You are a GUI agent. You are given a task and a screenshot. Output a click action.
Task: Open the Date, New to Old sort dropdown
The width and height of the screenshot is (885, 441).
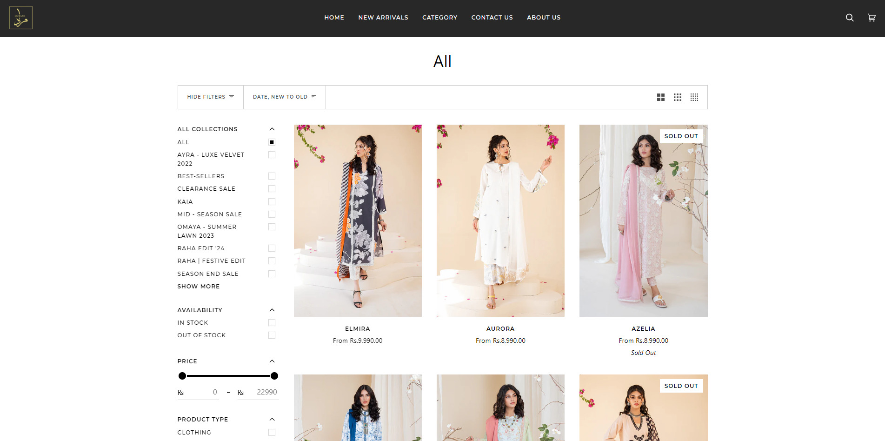click(x=284, y=97)
